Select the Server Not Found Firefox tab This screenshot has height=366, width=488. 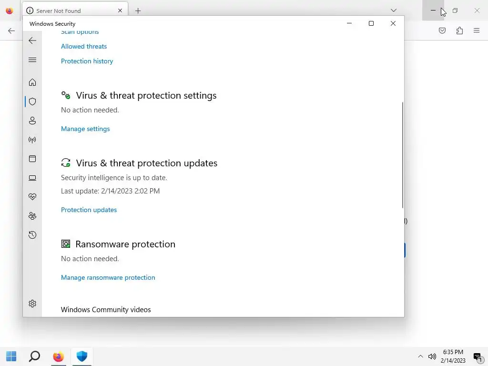click(75, 11)
